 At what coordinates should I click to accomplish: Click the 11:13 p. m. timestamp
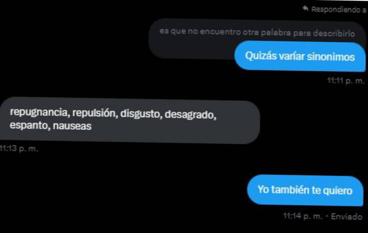[19, 149]
